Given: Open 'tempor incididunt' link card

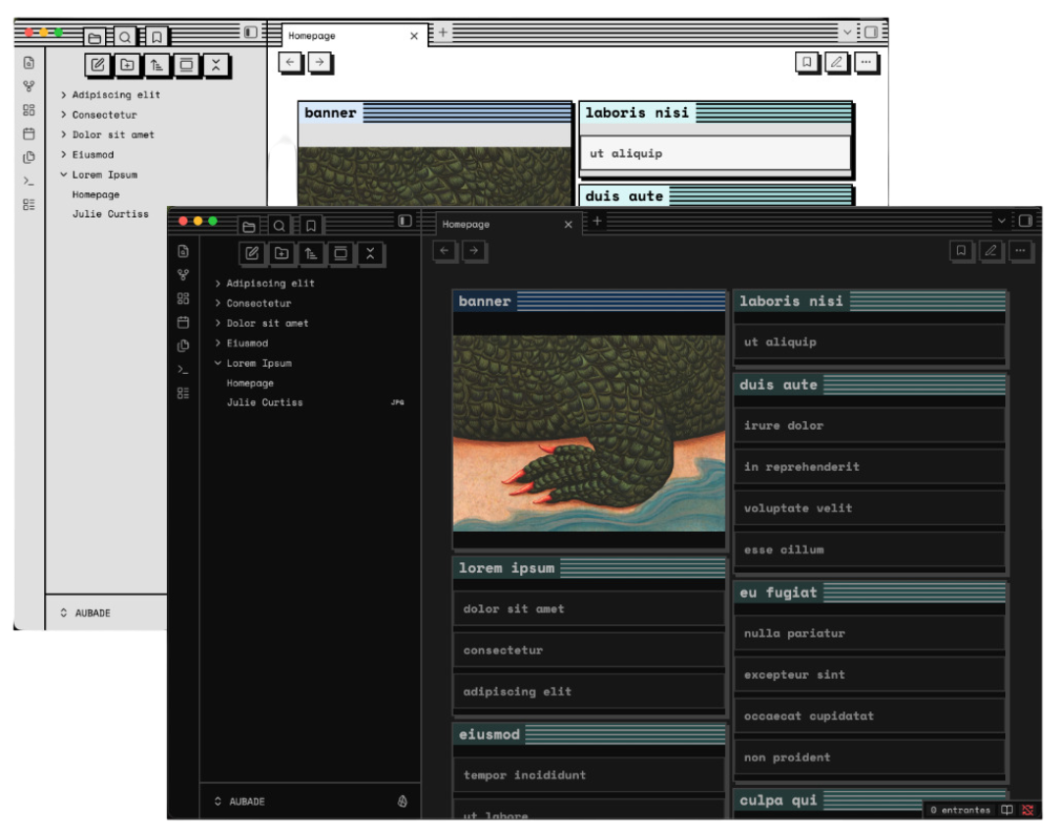Looking at the screenshot, I should tap(589, 775).
